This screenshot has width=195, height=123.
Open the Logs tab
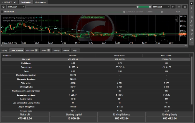coord(75,50)
